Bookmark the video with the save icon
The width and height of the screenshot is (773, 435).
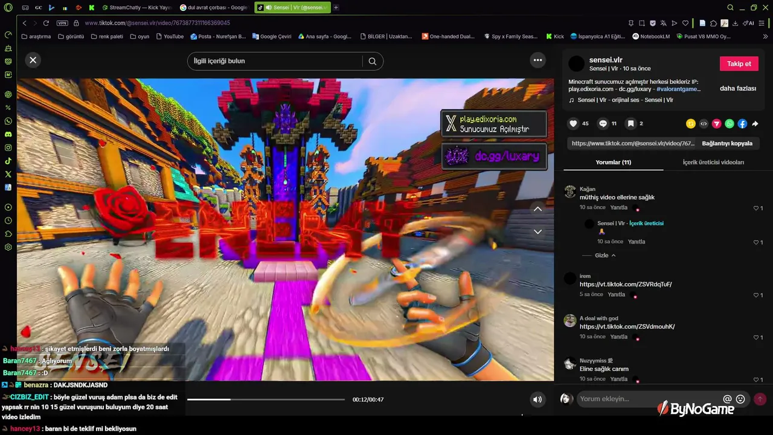tap(630, 123)
